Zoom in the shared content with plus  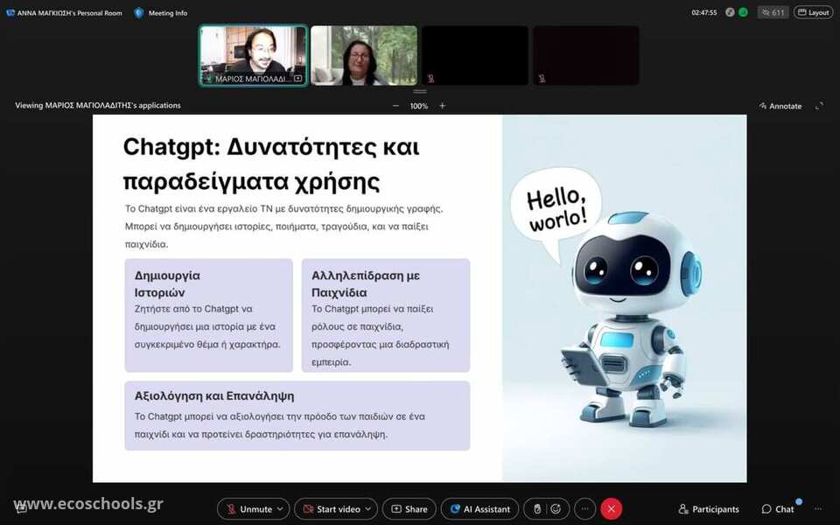pos(443,106)
